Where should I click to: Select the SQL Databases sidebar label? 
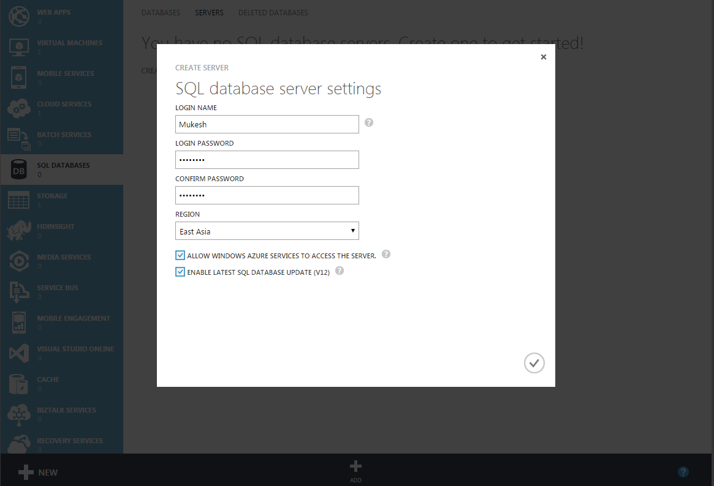[x=63, y=165]
